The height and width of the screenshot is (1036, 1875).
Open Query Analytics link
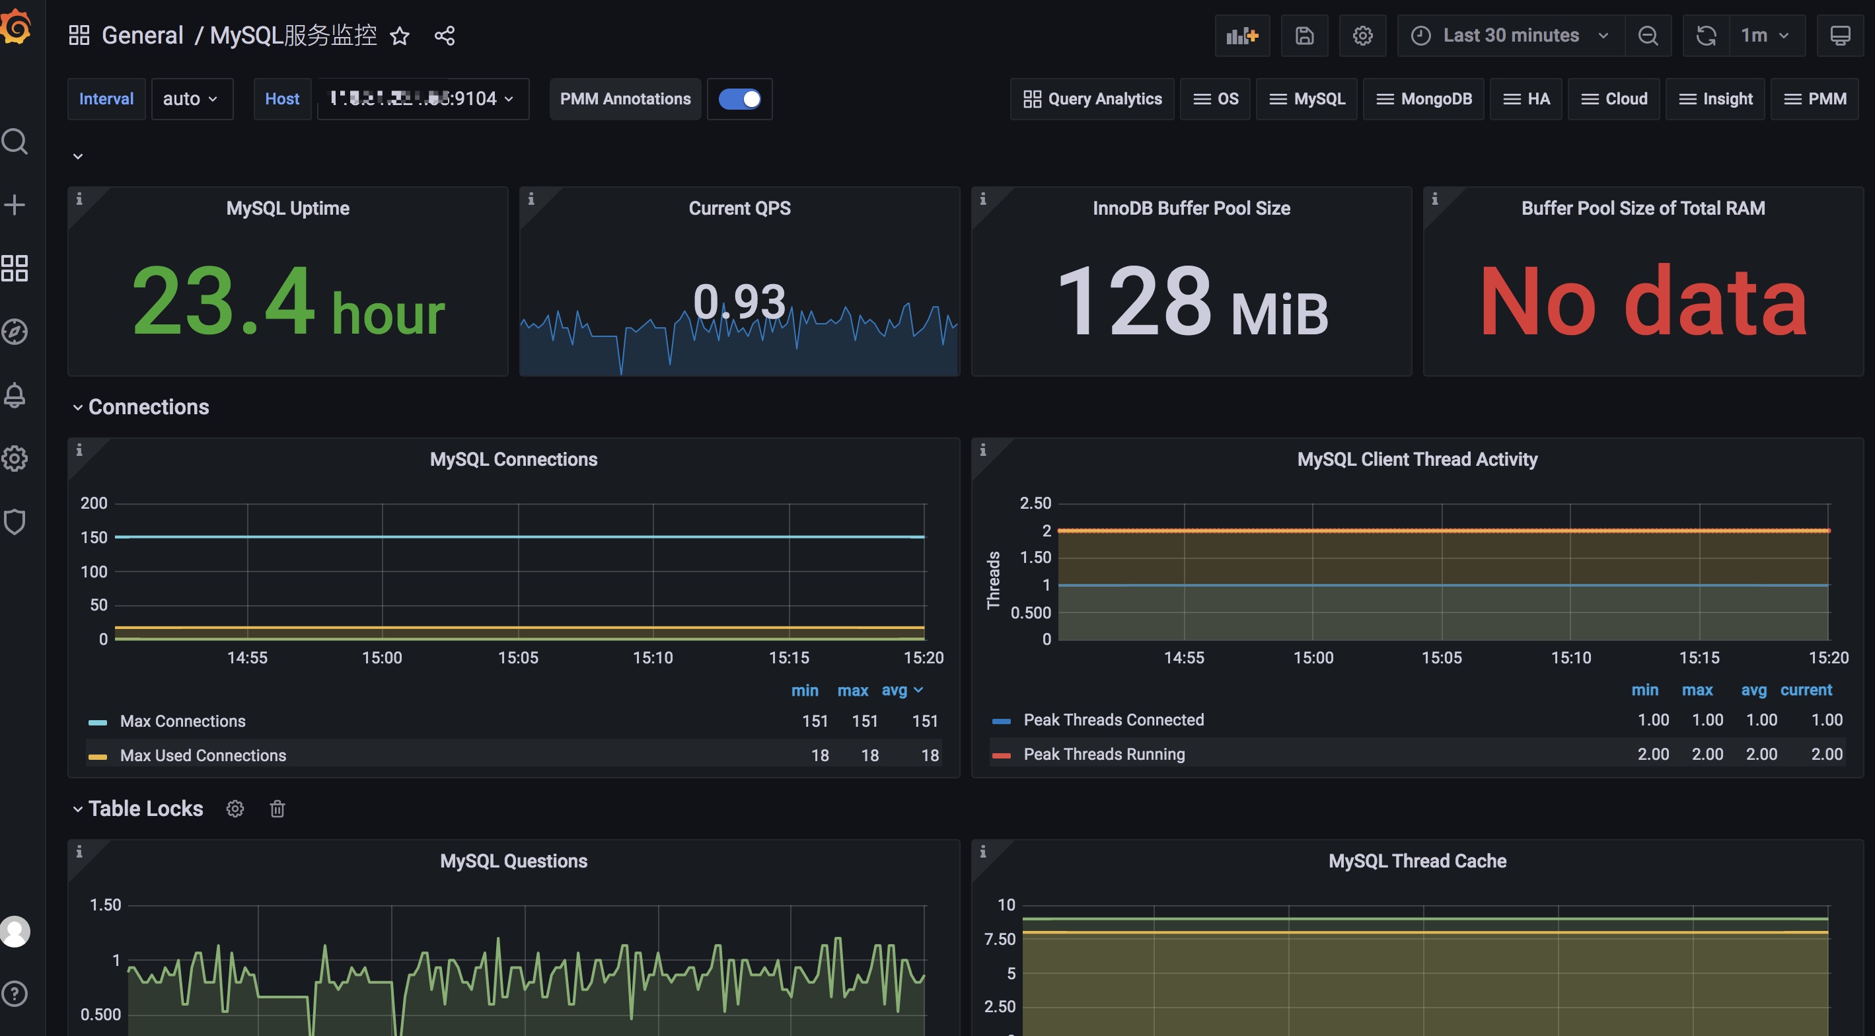pos(1092,99)
